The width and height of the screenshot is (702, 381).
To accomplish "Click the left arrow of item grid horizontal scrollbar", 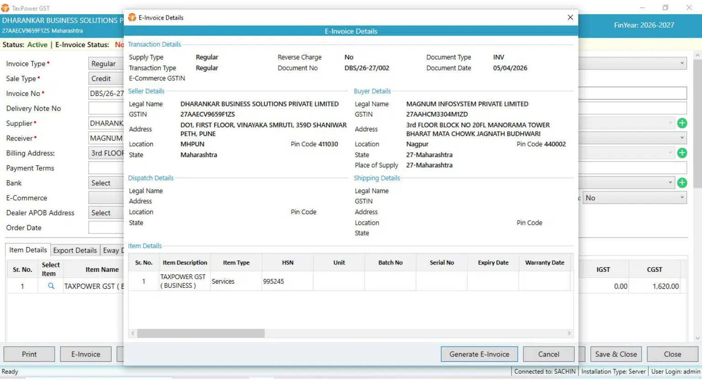I will 133,333.
